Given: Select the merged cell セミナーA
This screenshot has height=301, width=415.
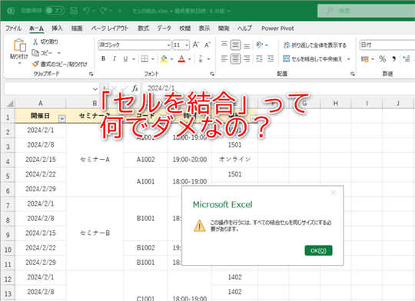Looking at the screenshot, I should tap(95, 160).
